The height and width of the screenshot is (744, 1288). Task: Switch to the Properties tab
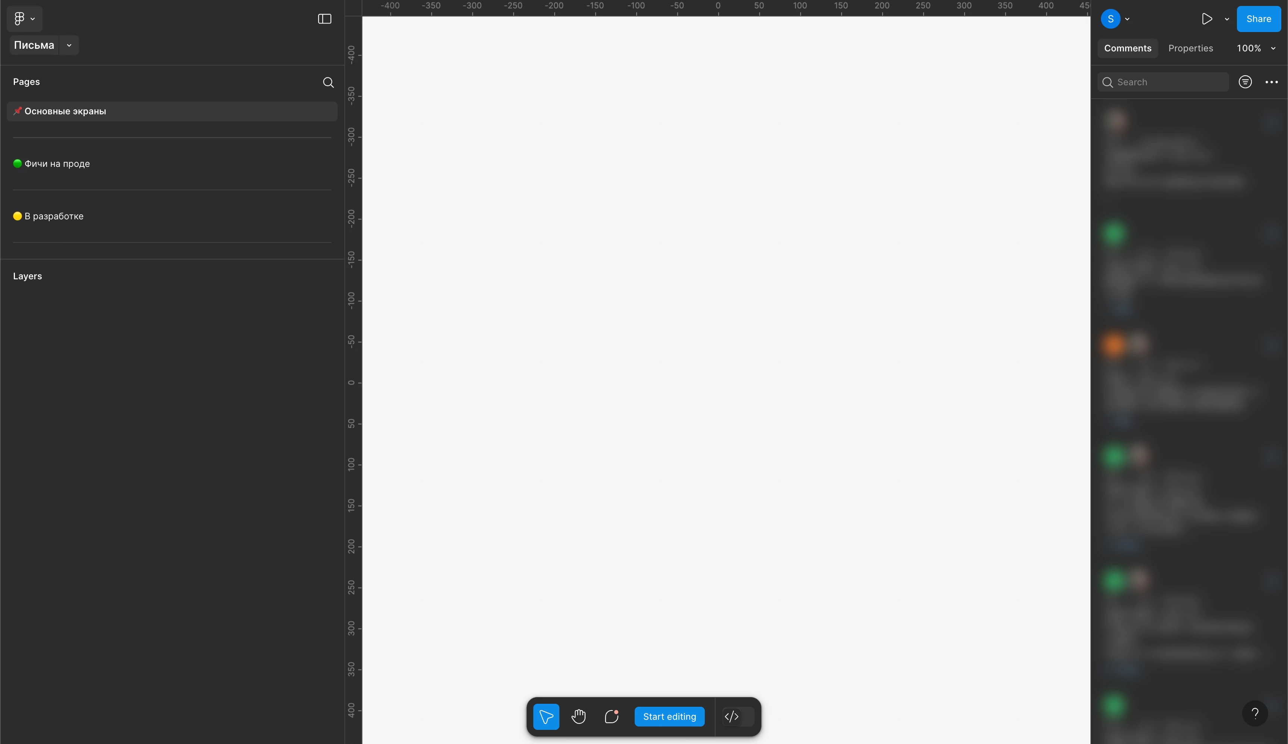coord(1190,48)
